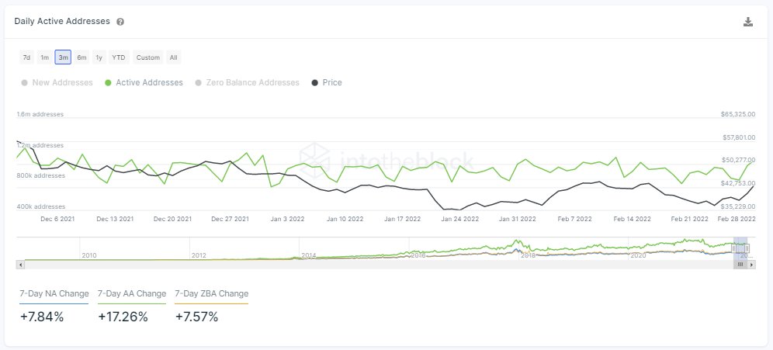Click the $50,277.00 price axis label
This screenshot has height=350, width=773.
[738, 160]
